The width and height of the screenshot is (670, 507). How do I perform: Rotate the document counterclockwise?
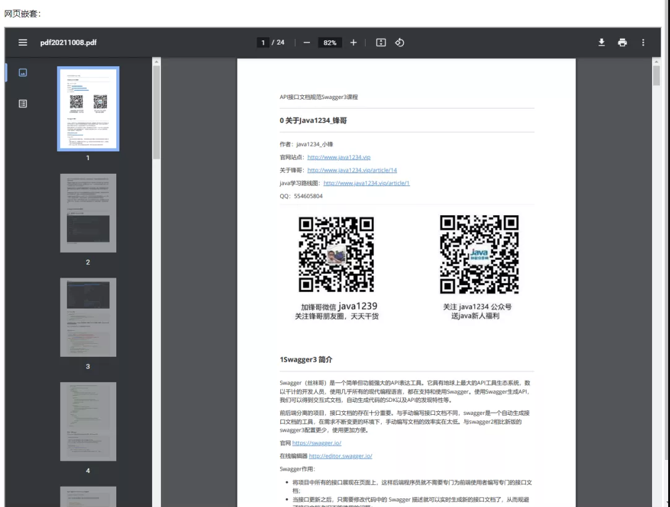click(x=400, y=42)
